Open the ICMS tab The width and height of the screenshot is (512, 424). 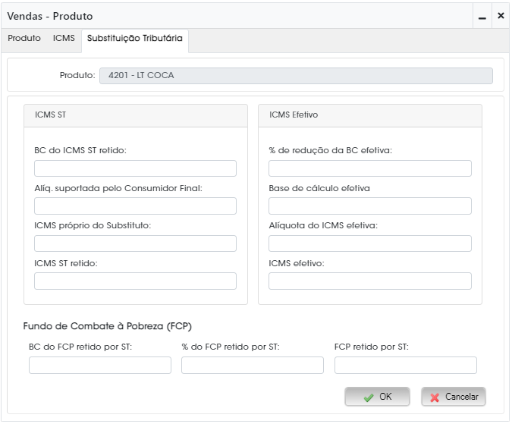coord(64,38)
